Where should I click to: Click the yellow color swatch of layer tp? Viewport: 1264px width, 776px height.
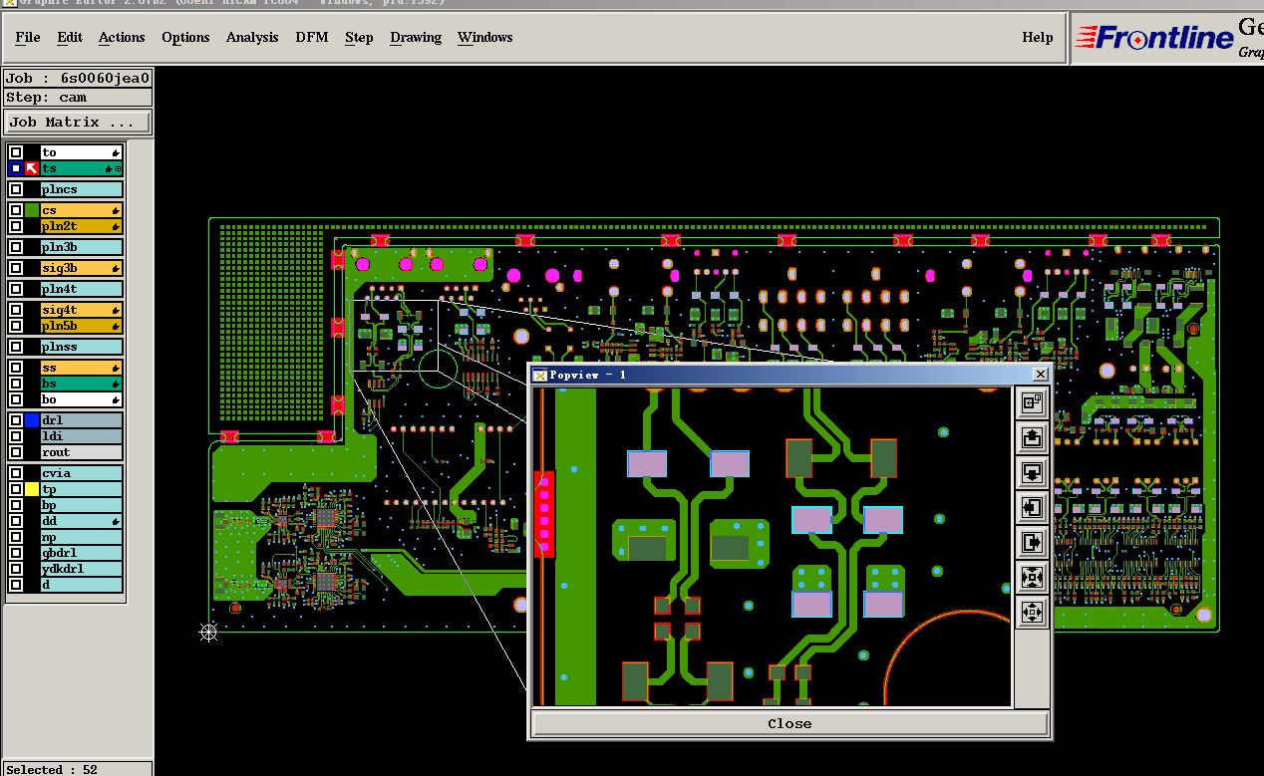32,489
